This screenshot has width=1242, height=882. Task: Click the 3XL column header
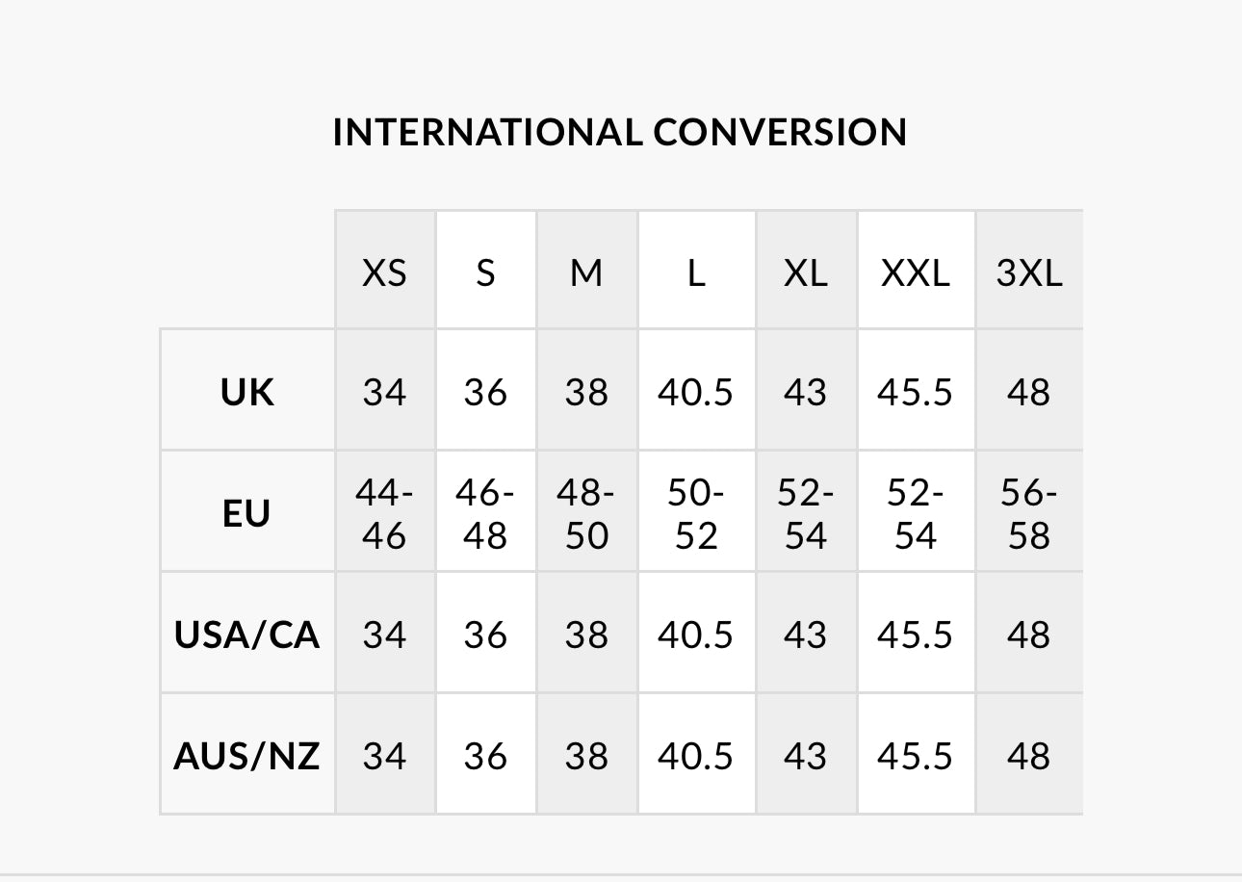click(x=1028, y=273)
